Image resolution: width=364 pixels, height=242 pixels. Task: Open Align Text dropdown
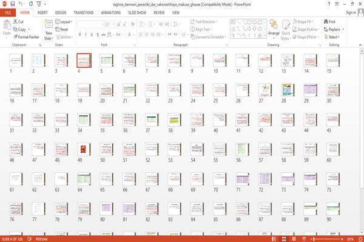tap(201, 29)
